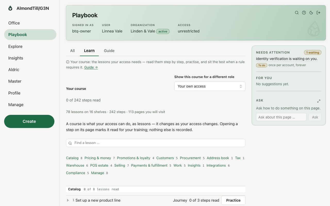Screen dimensions: 330x206
Task: Jump to Compliance shelf link
Action: [x=76, y=173]
